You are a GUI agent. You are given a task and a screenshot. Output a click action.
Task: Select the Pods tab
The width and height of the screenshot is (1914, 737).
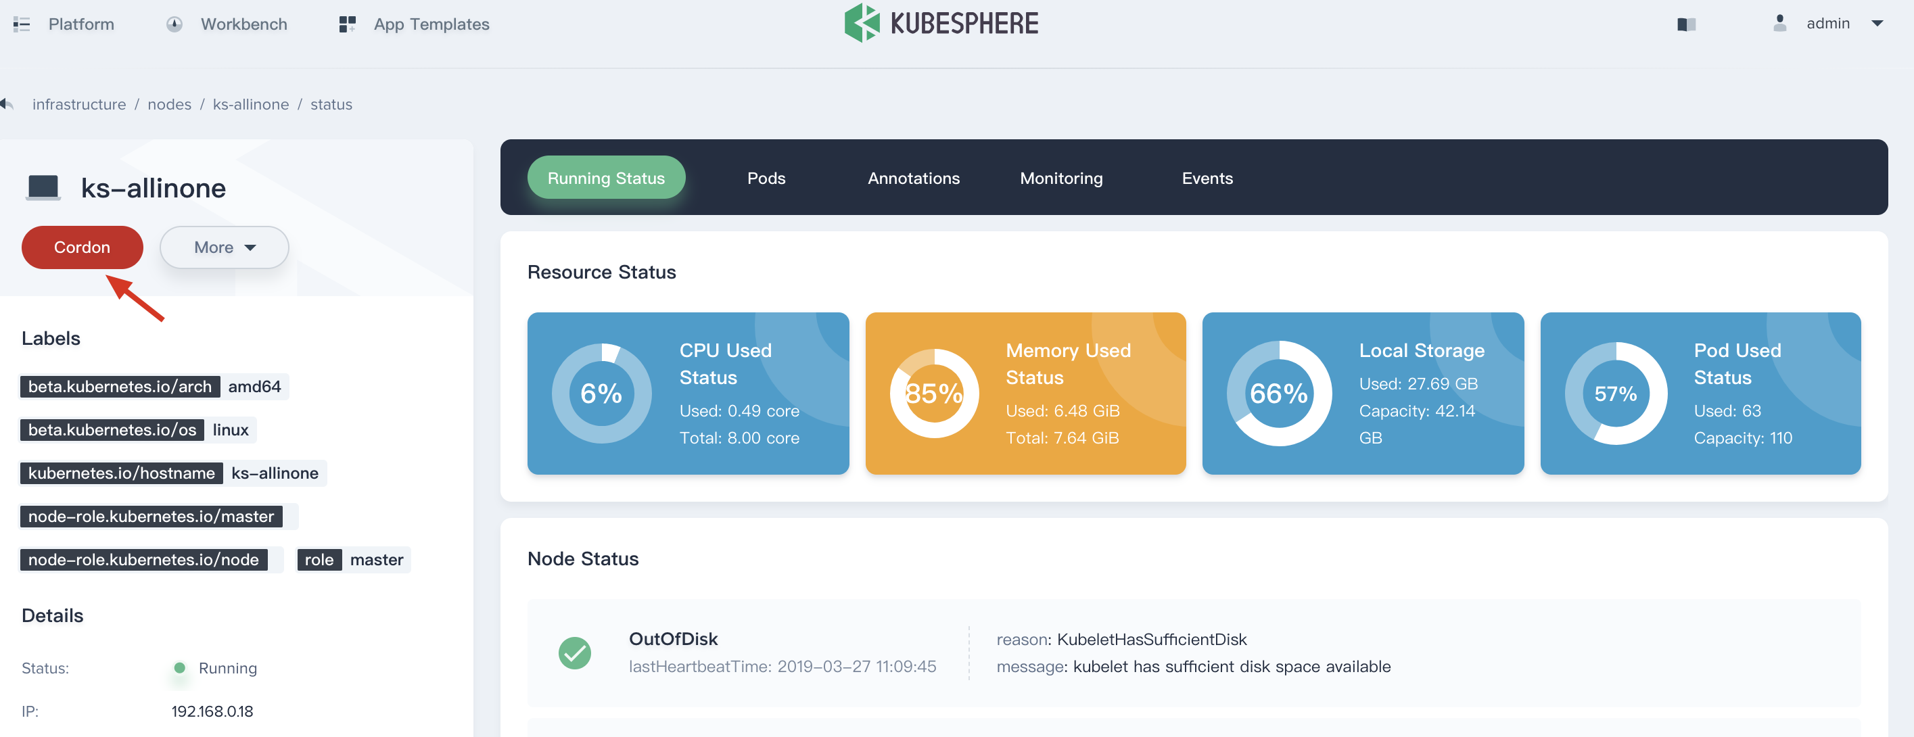[x=766, y=176]
